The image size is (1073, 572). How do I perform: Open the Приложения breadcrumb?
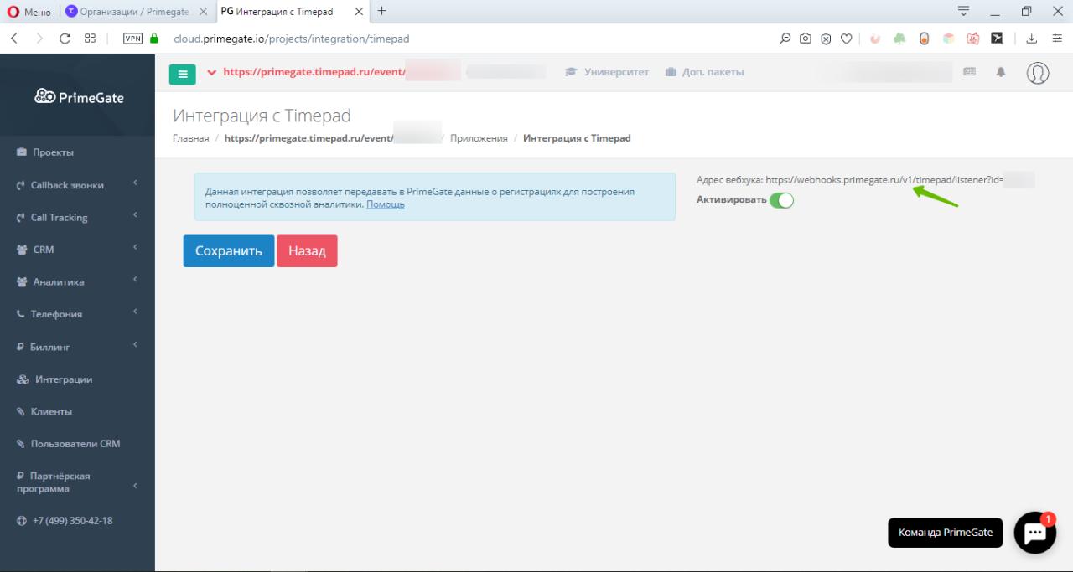[x=479, y=138]
